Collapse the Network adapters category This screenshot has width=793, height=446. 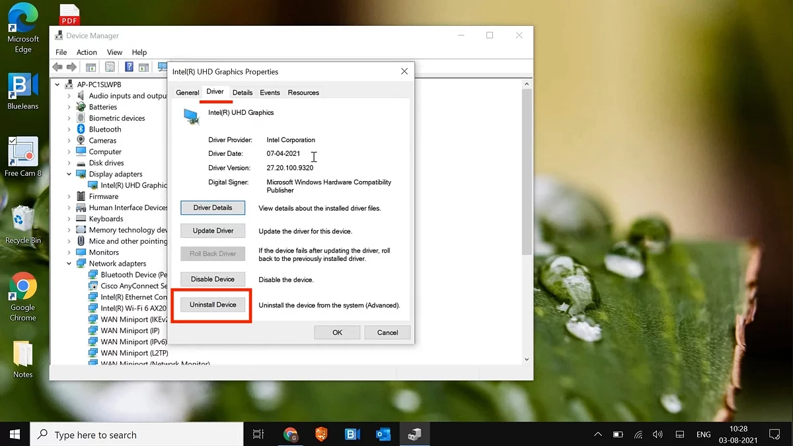[x=69, y=264]
